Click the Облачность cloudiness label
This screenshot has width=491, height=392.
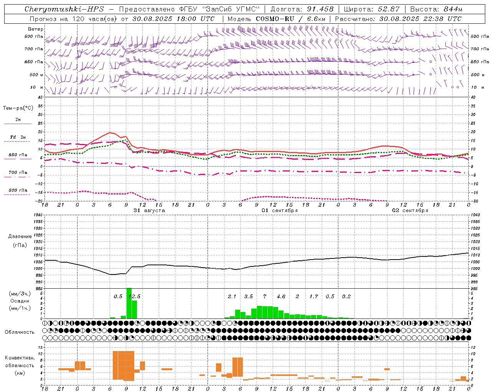20,332
